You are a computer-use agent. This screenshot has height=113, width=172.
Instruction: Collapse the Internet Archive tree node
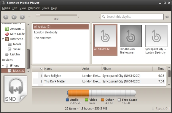pos(3,39)
